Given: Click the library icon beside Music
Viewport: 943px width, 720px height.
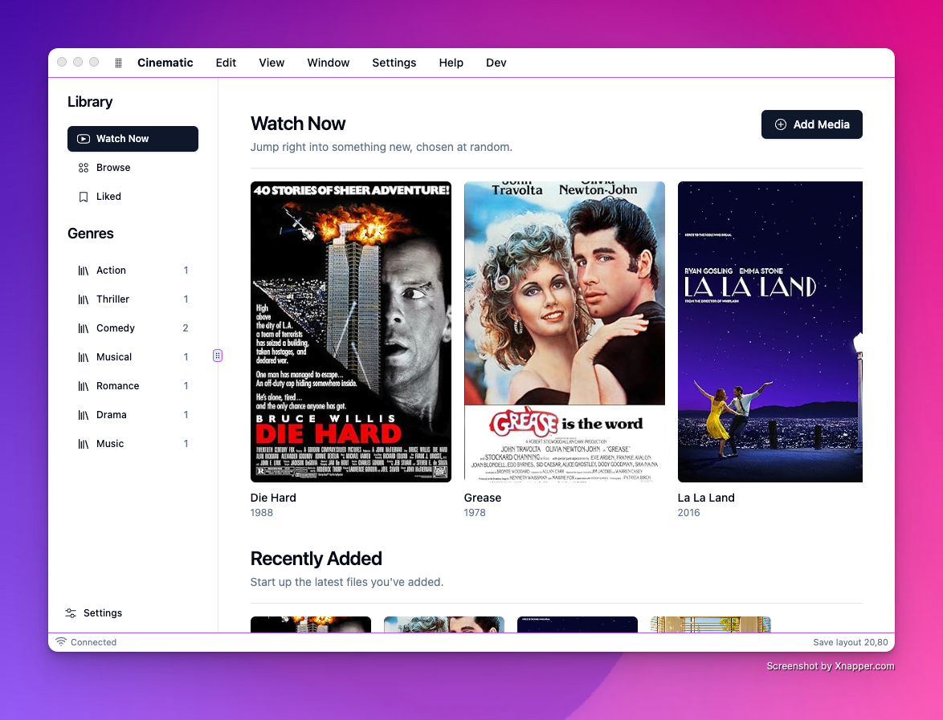Looking at the screenshot, I should (84, 444).
